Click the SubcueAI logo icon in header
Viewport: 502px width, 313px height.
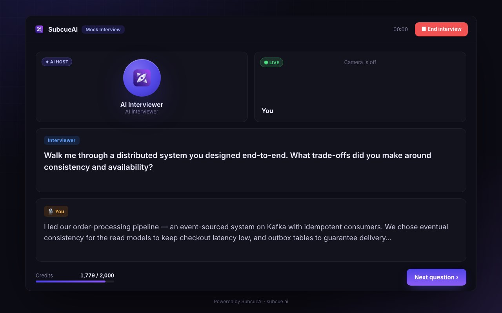[39, 29]
